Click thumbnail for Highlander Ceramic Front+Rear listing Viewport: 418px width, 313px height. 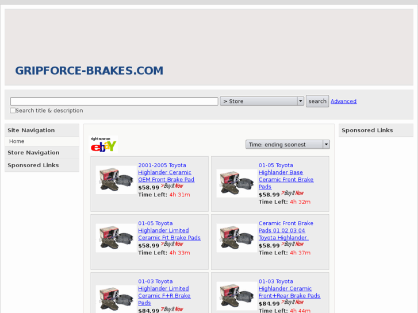237,296
